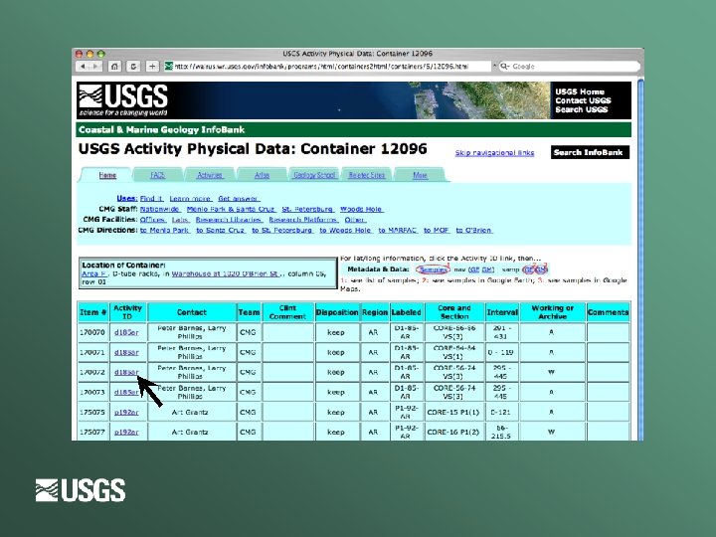Click the Find it link
The width and height of the screenshot is (716, 537).
151,199
